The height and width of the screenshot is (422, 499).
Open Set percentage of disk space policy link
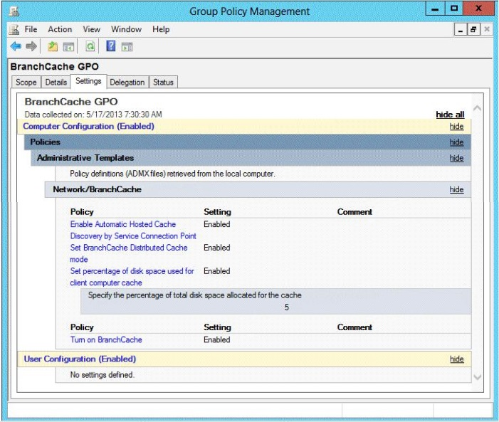click(x=132, y=277)
